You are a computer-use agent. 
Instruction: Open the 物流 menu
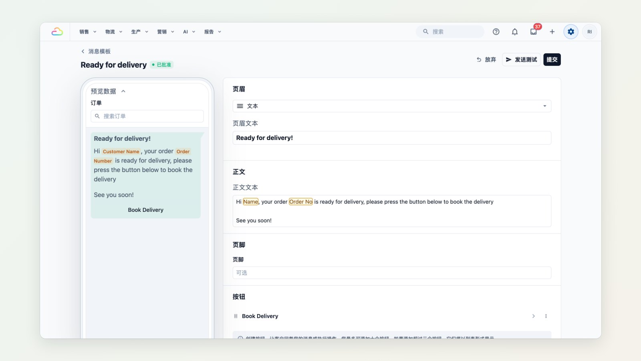[114, 32]
